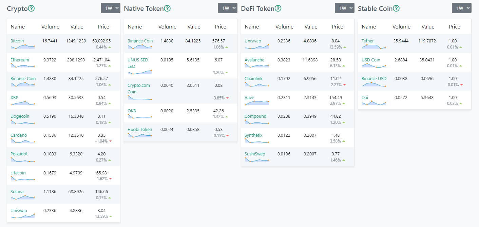Open the Polkadot link
Image resolution: width=479 pixels, height=227 pixels.
click(x=19, y=154)
